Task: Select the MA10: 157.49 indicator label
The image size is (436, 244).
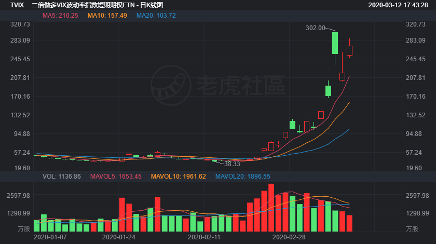Action: tap(107, 16)
